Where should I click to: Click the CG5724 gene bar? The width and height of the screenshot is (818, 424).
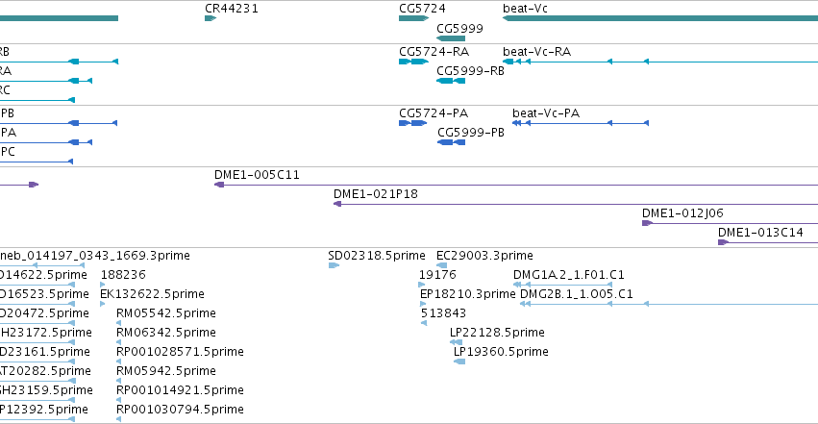click(413, 18)
